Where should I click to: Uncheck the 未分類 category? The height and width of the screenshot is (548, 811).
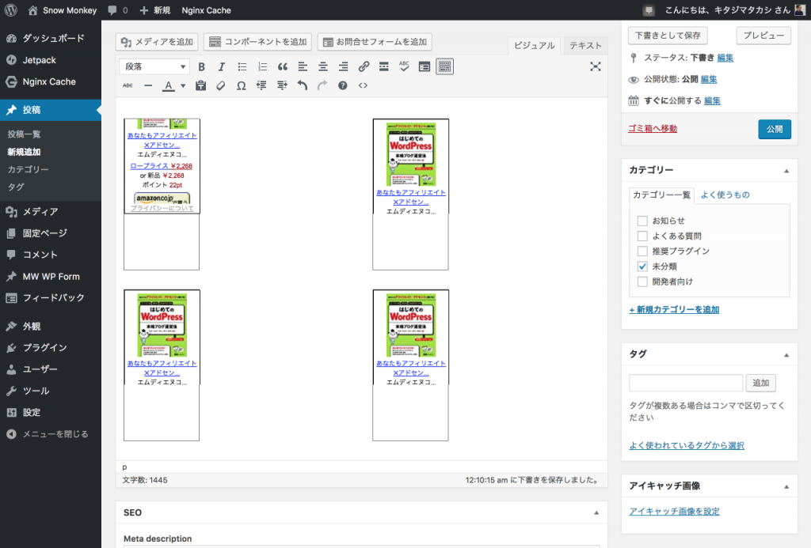642,266
